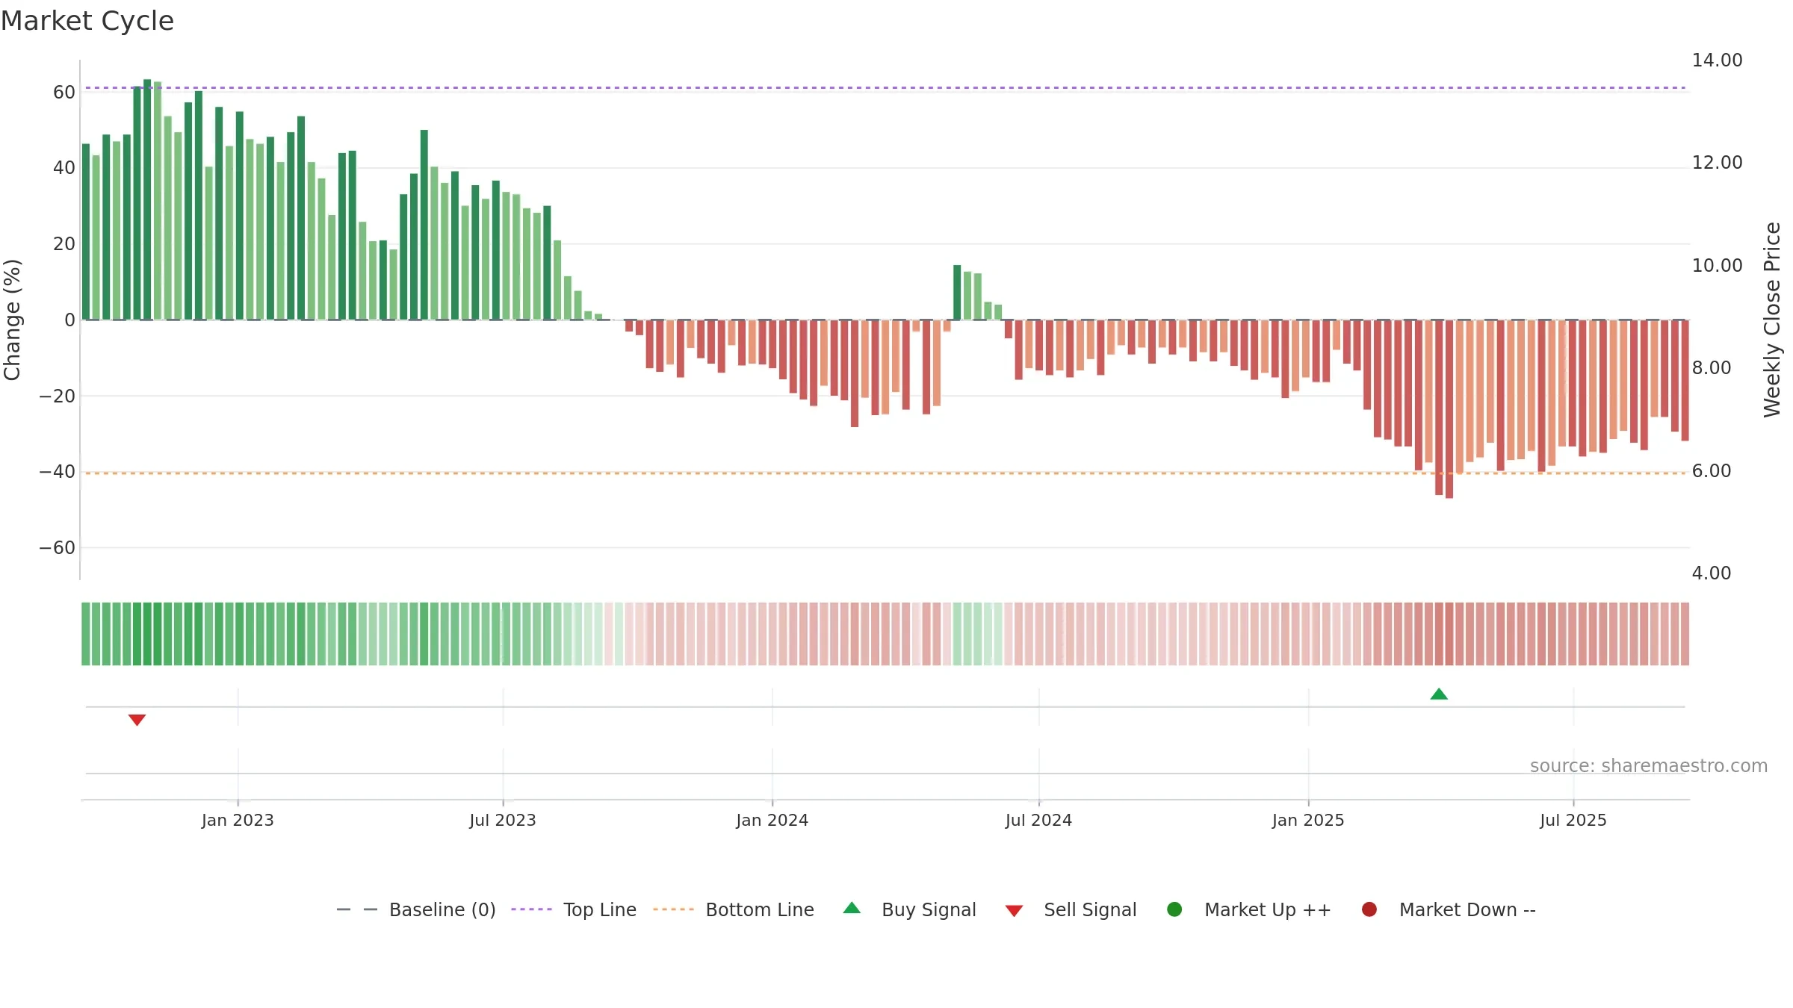Click the 12.00 price axis label

[x=1717, y=163]
